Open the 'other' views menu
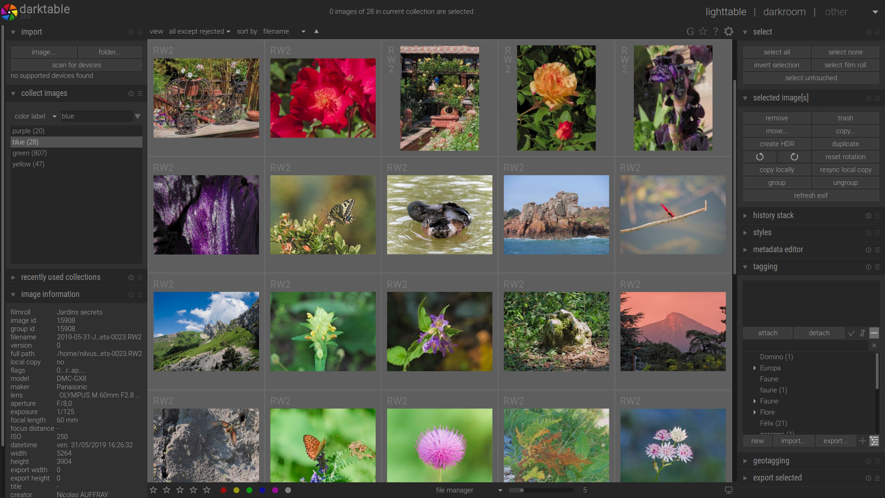The image size is (885, 498). [837, 12]
